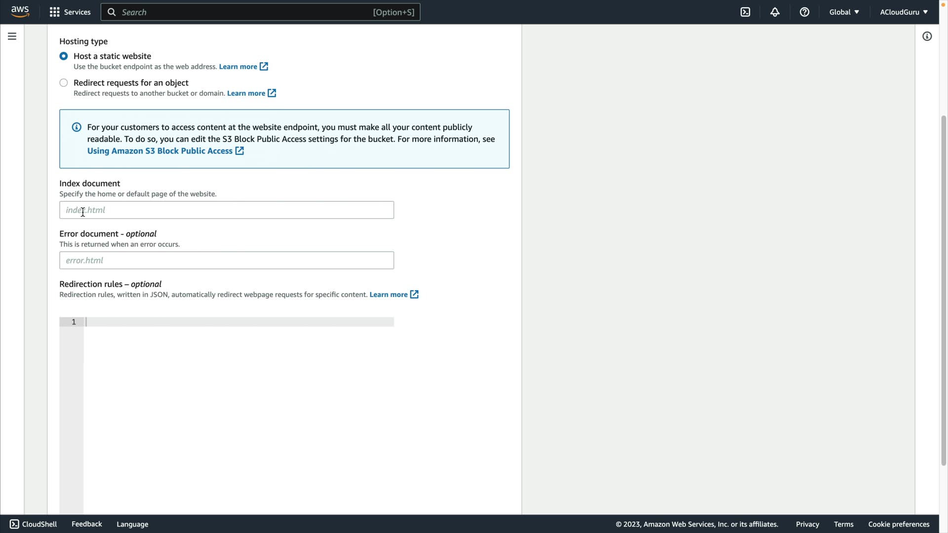
Task: Open Cookie preferences in footer
Action: coord(899,524)
